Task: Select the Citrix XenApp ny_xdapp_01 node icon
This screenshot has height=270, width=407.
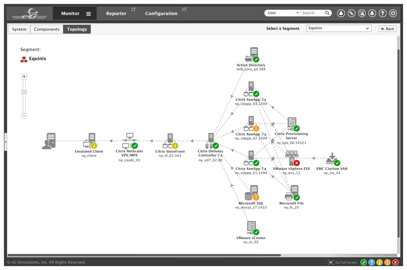Action: (251, 158)
